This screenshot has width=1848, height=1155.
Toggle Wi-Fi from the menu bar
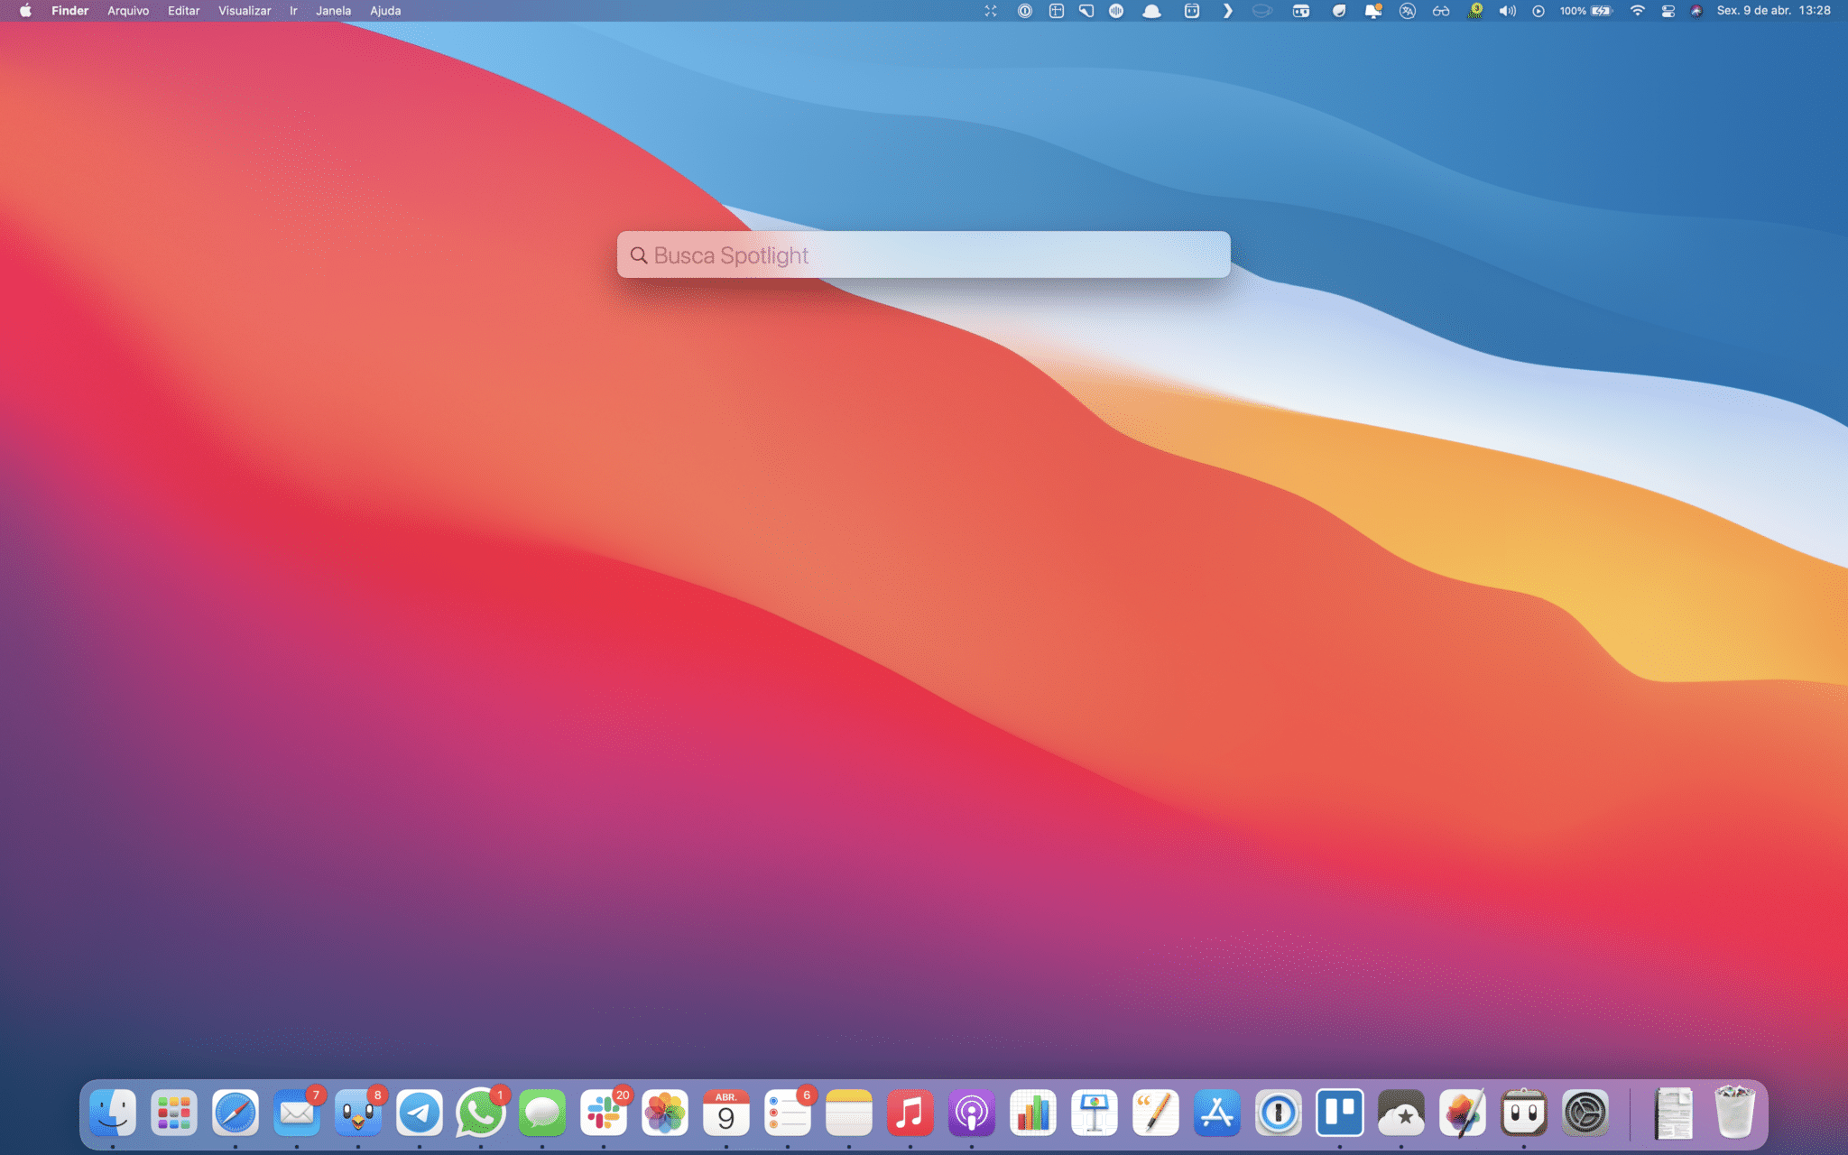coord(1638,11)
